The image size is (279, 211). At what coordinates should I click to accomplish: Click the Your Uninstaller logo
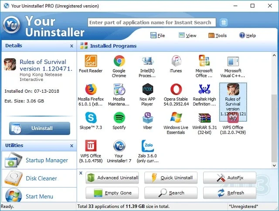click(x=12, y=24)
